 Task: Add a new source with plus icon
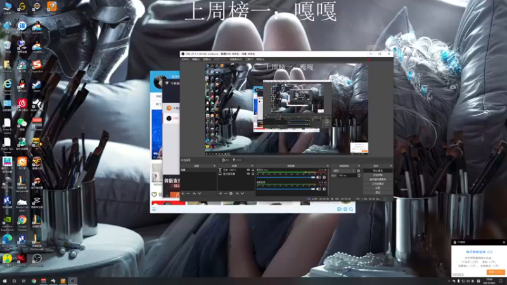(x=221, y=194)
